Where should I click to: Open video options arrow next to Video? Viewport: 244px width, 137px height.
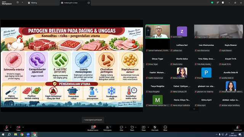point(23,127)
